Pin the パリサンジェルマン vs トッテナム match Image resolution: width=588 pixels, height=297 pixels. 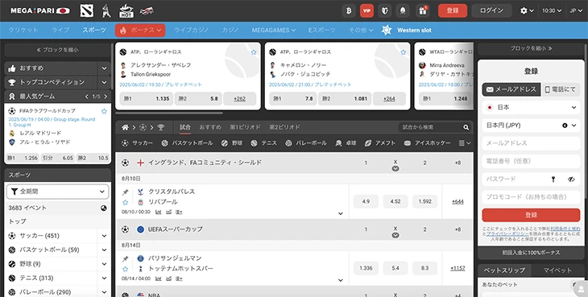pyautogui.click(x=125, y=259)
